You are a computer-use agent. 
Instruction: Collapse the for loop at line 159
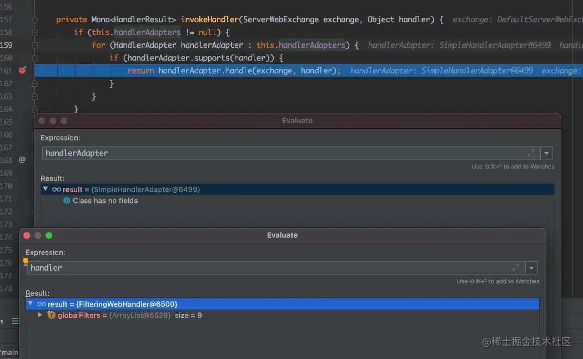tap(34, 45)
